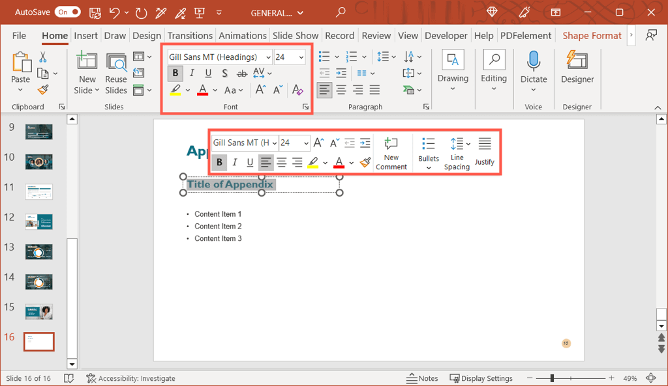This screenshot has width=668, height=386.
Task: Toggle Underline on the floating toolbar
Action: (x=250, y=162)
